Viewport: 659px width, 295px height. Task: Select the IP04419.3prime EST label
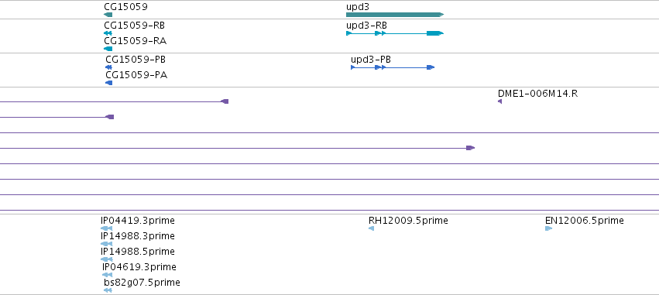point(138,220)
